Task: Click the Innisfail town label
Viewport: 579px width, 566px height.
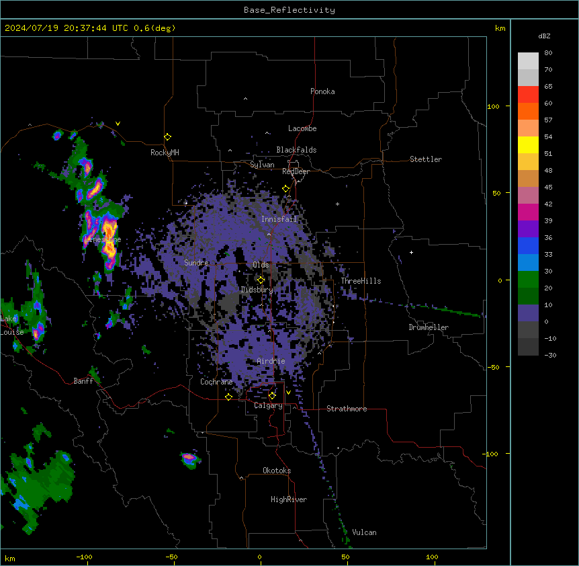Action: (x=279, y=219)
